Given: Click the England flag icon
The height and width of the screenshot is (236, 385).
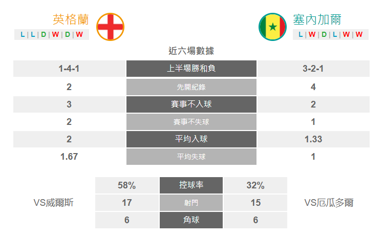Looking at the screenshot, I should point(110,27).
